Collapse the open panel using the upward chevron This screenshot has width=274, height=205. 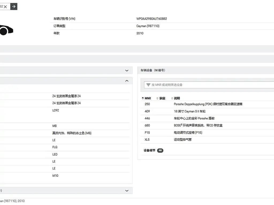point(127,81)
